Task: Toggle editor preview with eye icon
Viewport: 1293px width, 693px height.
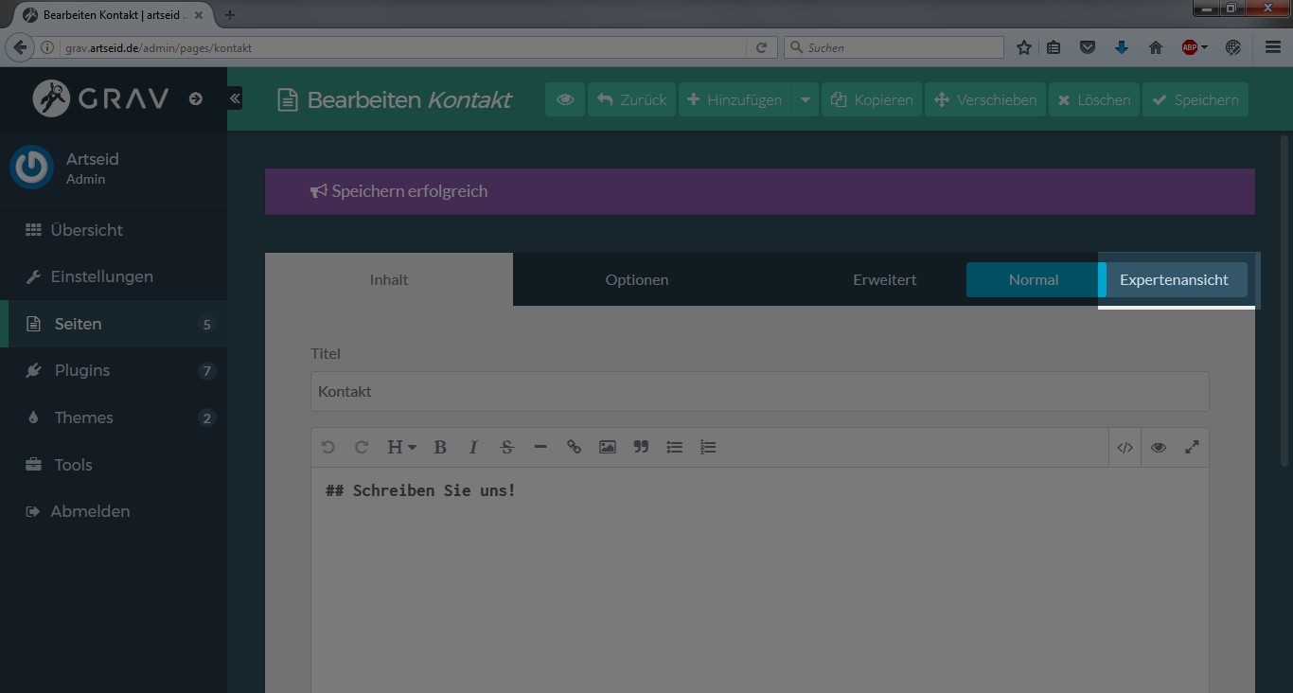Action: click(1159, 448)
